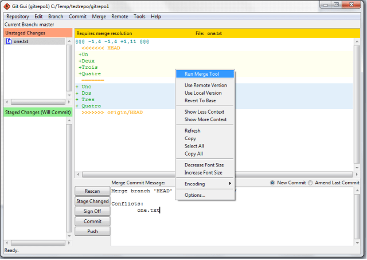Click the file icon beside one.txt
Image resolution: width=367 pixels, height=260 pixels.
click(9, 42)
